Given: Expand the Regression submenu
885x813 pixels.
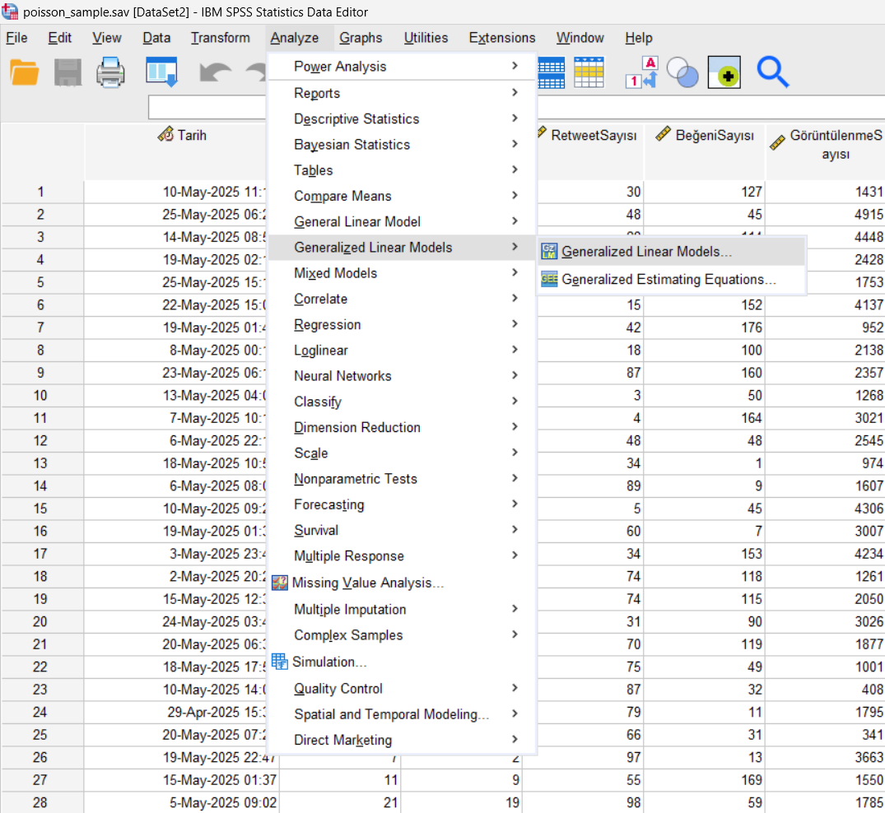Looking at the screenshot, I should (x=327, y=325).
